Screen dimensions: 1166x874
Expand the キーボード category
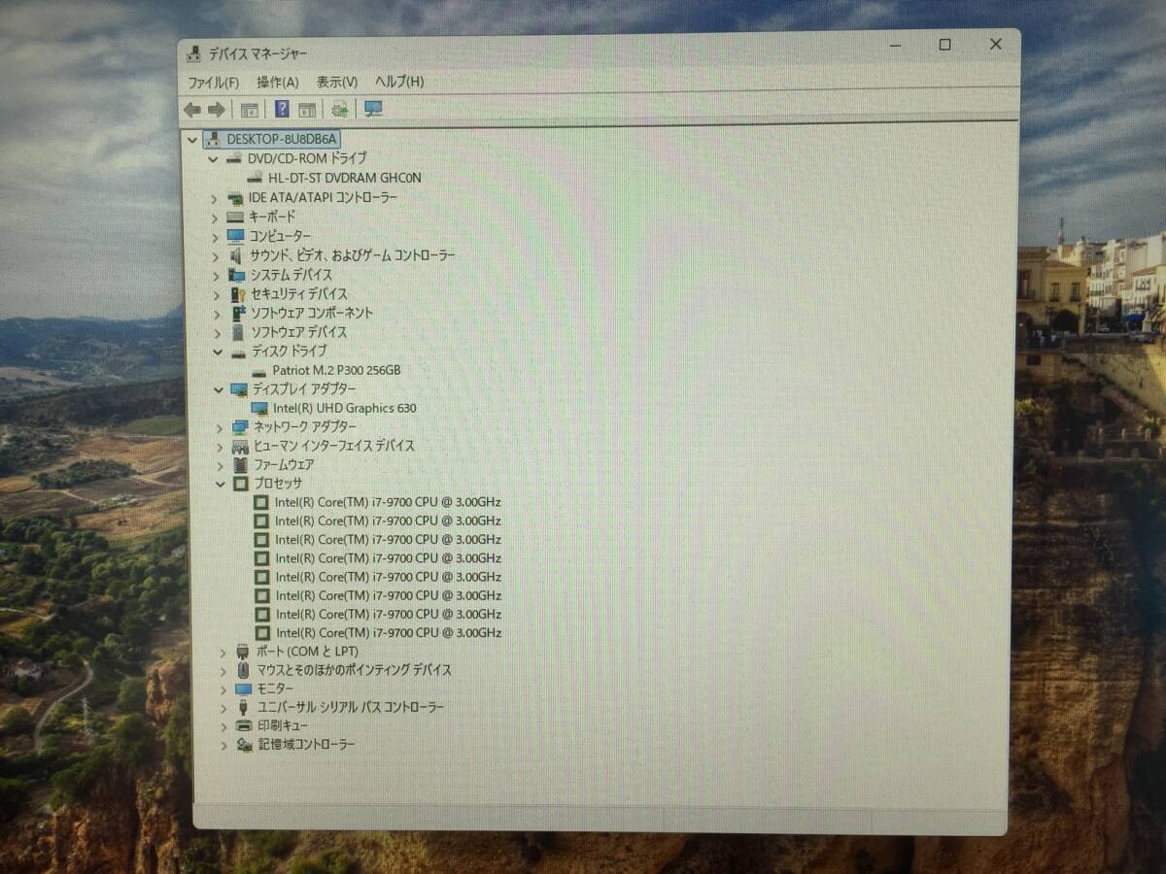click(x=215, y=218)
